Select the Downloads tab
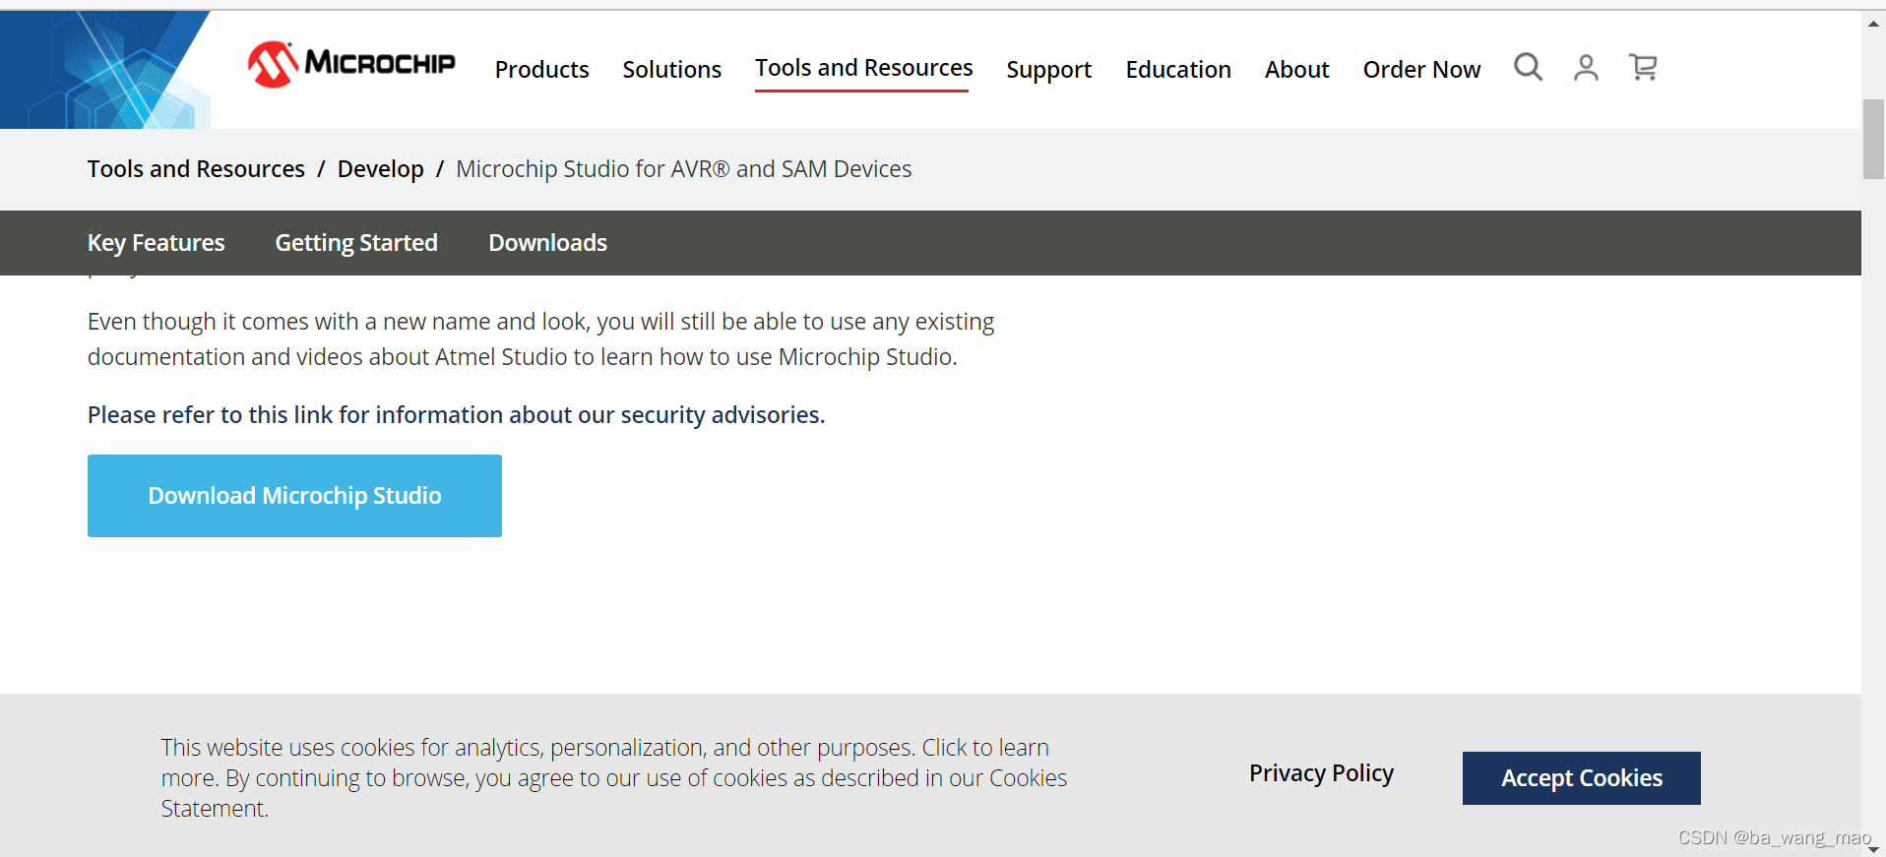Image resolution: width=1886 pixels, height=857 pixels. click(x=548, y=243)
